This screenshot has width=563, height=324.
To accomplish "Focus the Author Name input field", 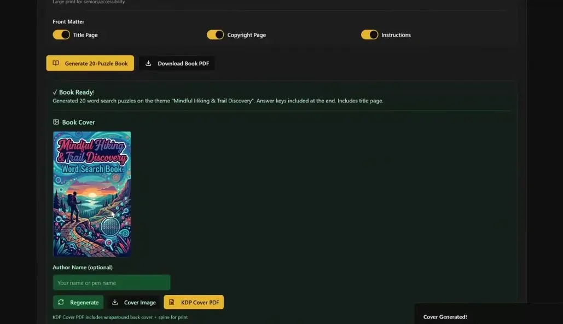I will tap(112, 283).
